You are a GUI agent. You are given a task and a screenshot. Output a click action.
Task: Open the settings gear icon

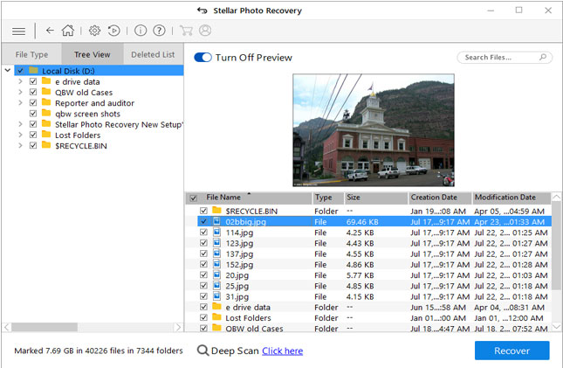pyautogui.click(x=95, y=31)
